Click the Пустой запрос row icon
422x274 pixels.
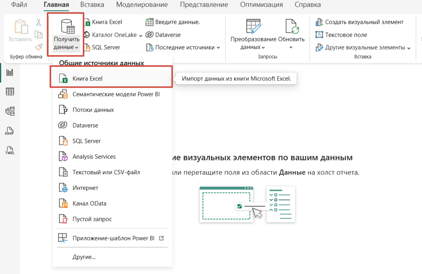click(63, 219)
